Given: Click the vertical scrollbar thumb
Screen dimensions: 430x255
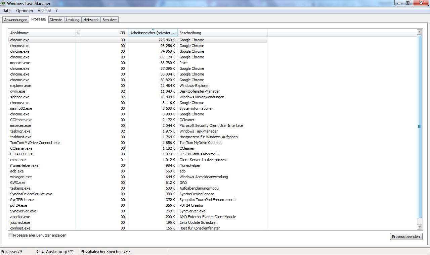Looking at the screenshot, I should click(419, 126).
